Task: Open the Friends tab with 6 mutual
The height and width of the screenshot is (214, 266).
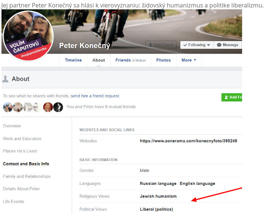Action: 130,60
